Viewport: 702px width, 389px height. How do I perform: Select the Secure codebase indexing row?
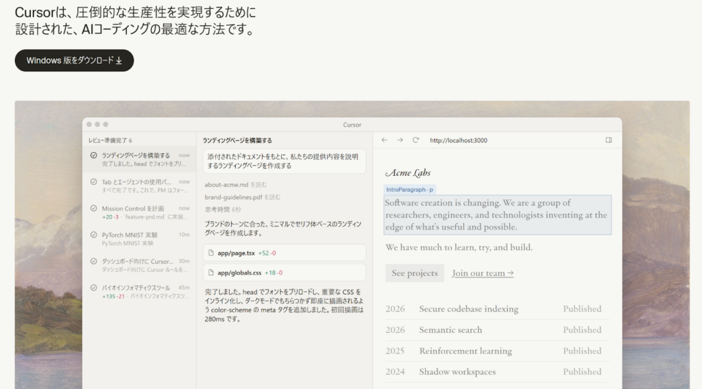click(497, 309)
